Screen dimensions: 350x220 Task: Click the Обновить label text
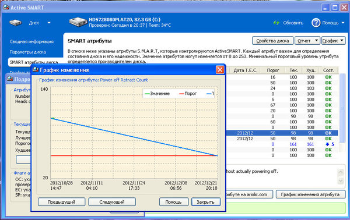pyautogui.click(x=293, y=23)
